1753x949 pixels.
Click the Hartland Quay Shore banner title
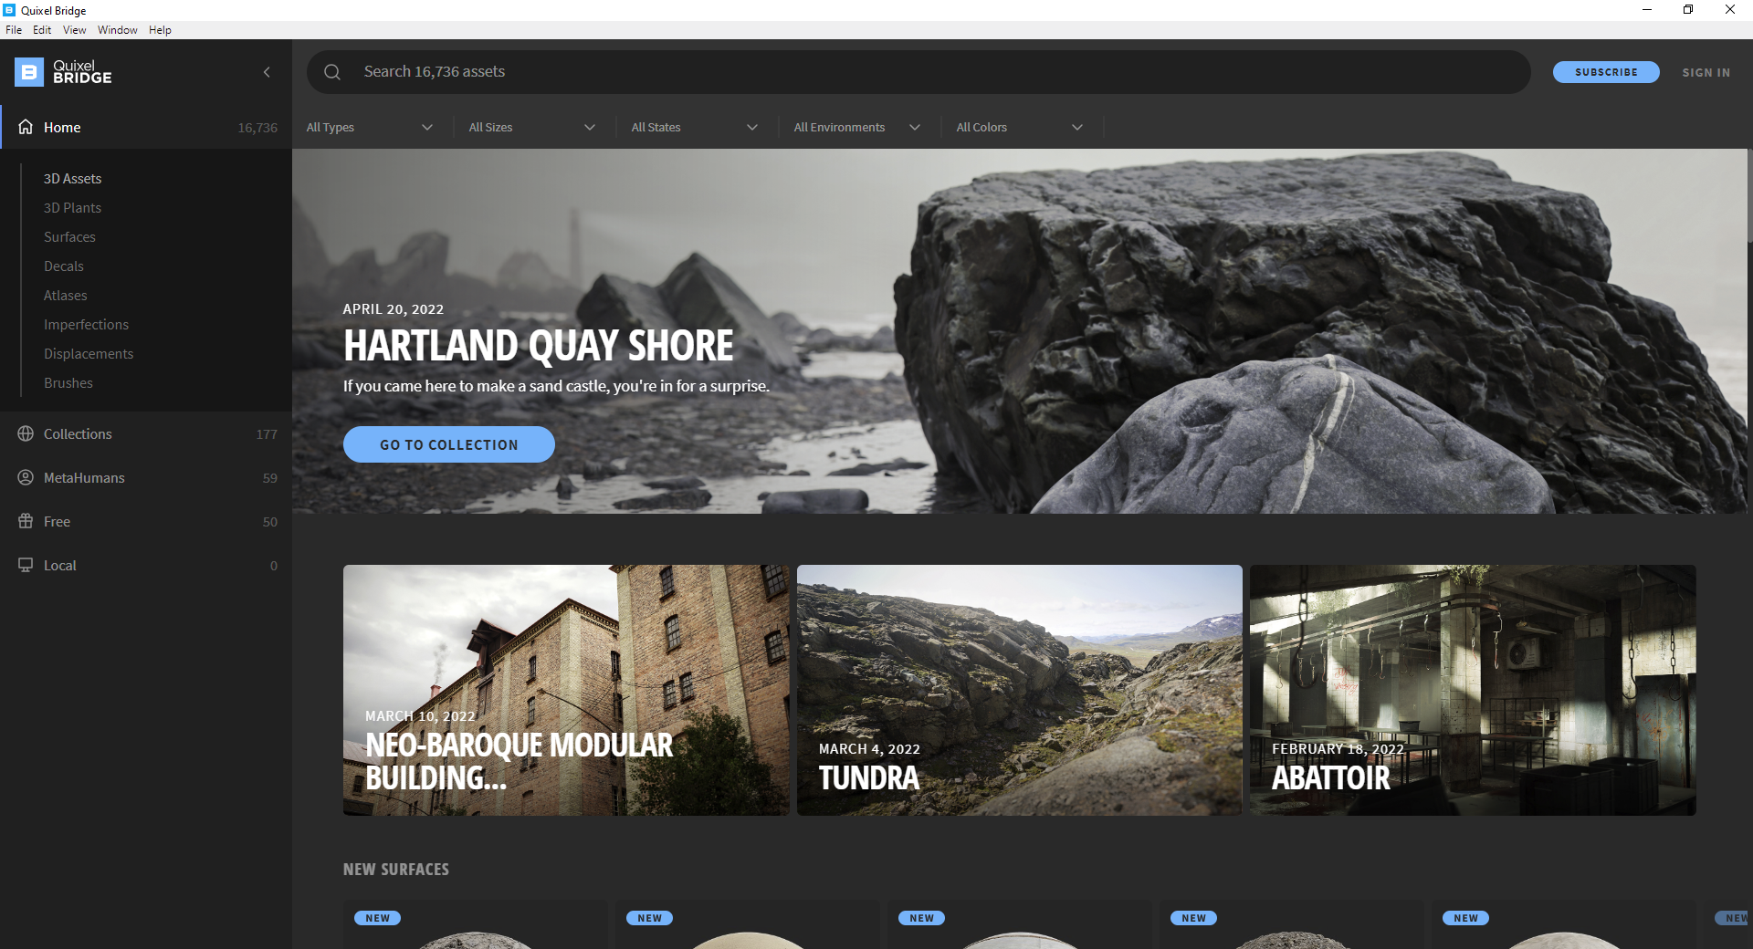point(539,346)
